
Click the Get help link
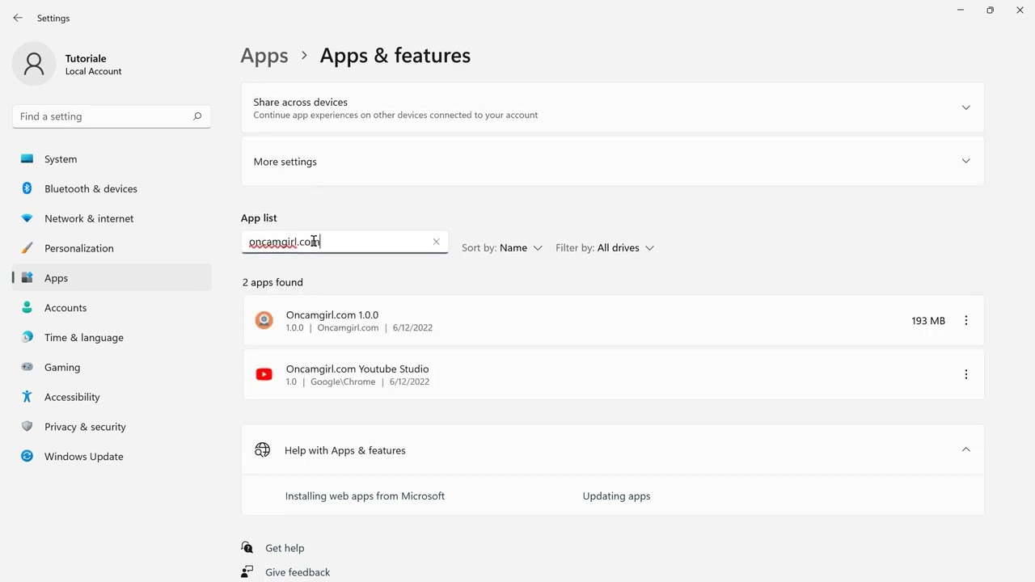click(x=285, y=548)
